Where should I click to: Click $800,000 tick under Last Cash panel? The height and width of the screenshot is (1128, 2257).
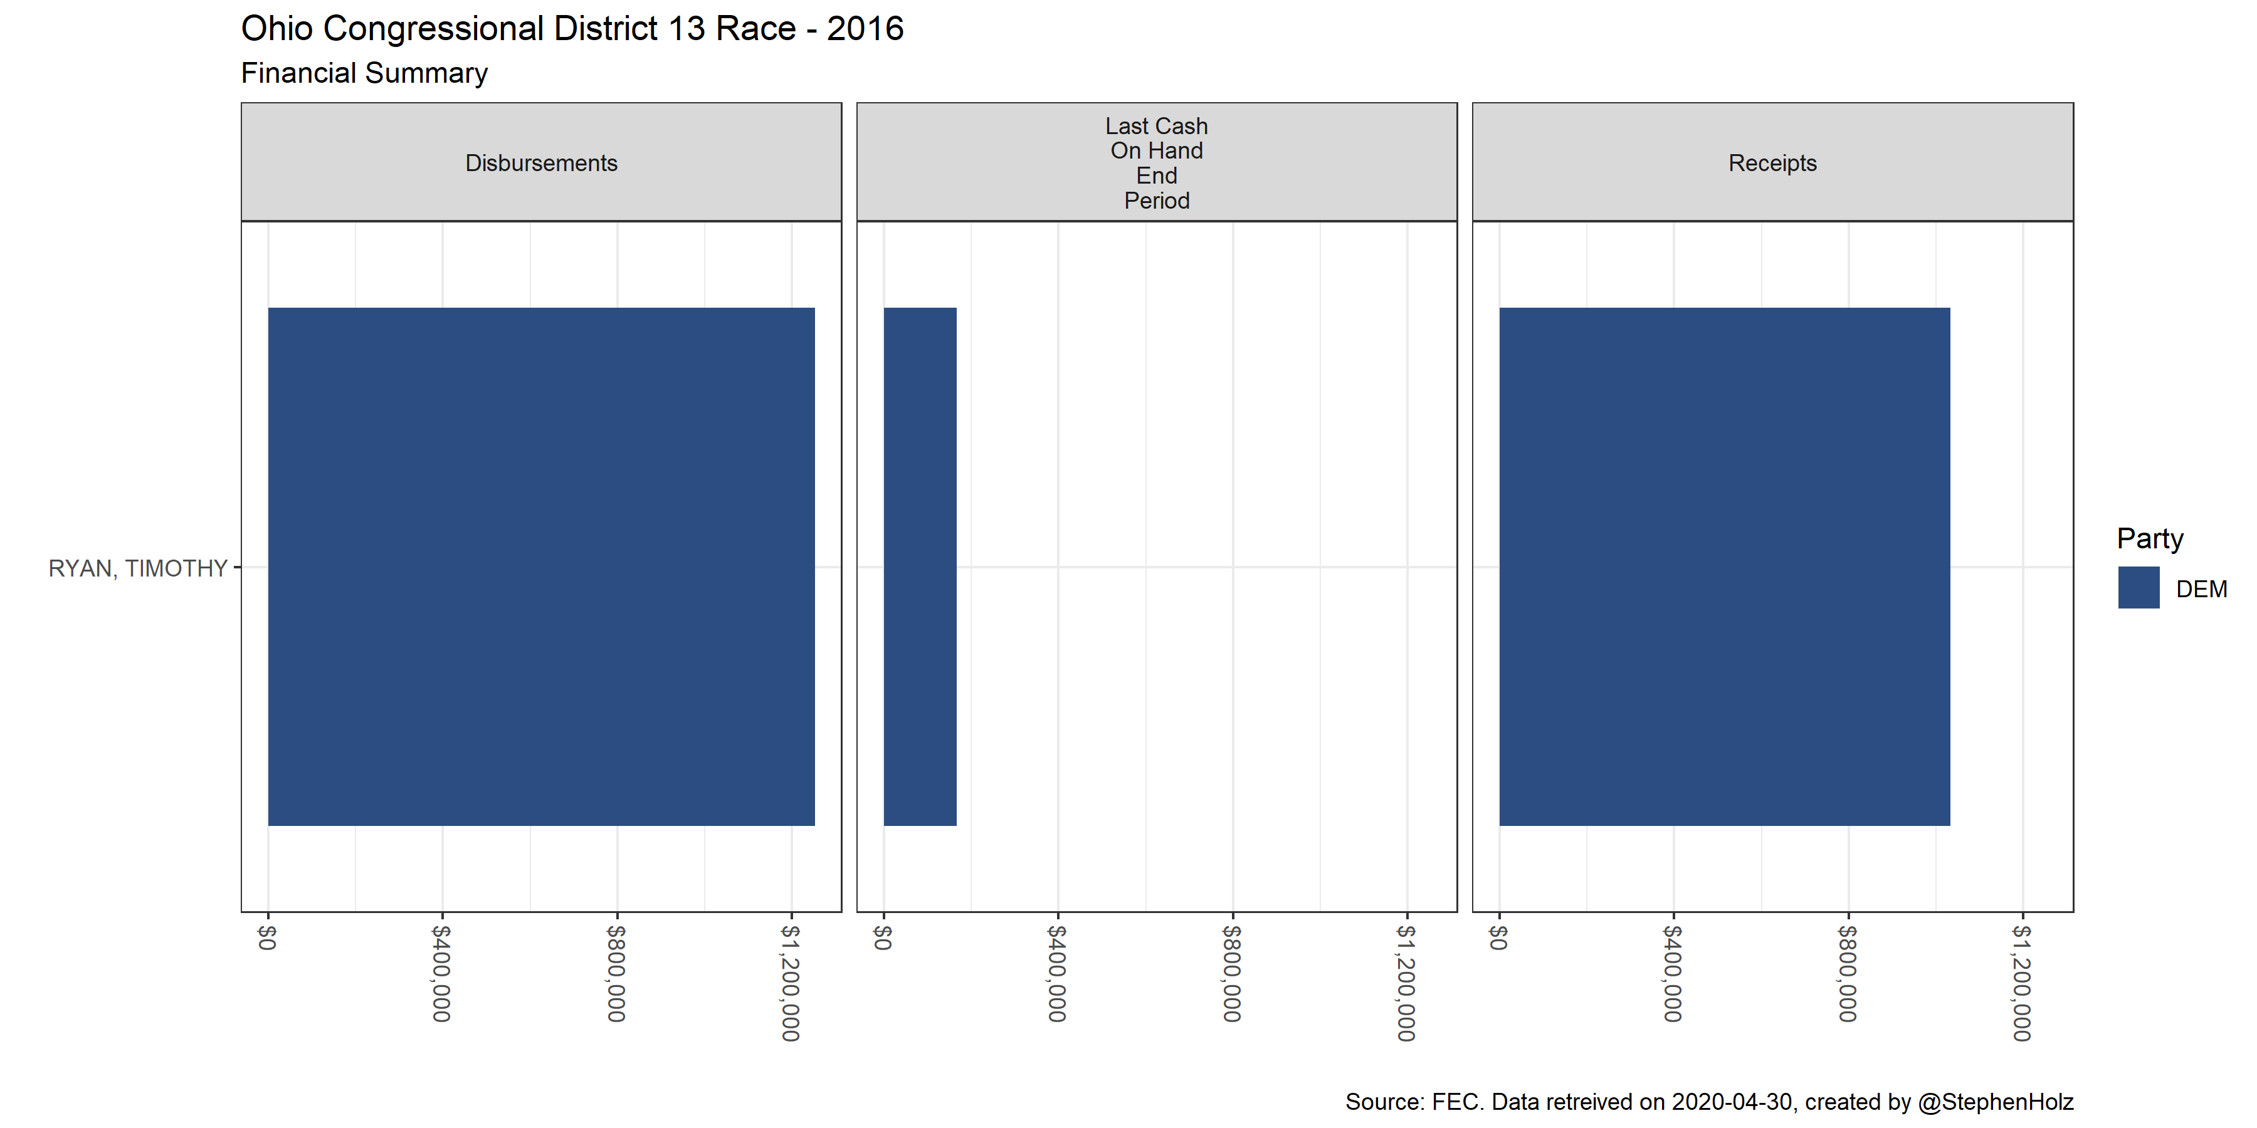1232,973
